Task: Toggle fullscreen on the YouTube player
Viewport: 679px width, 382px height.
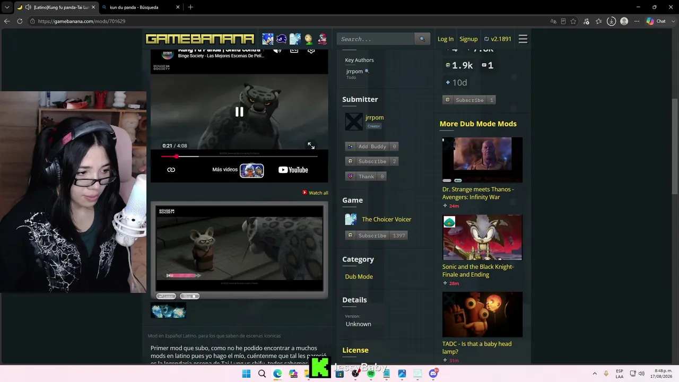Action: [311, 145]
